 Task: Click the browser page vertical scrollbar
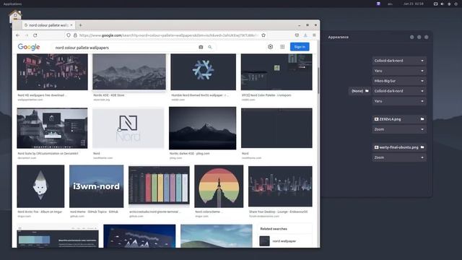click(x=318, y=81)
